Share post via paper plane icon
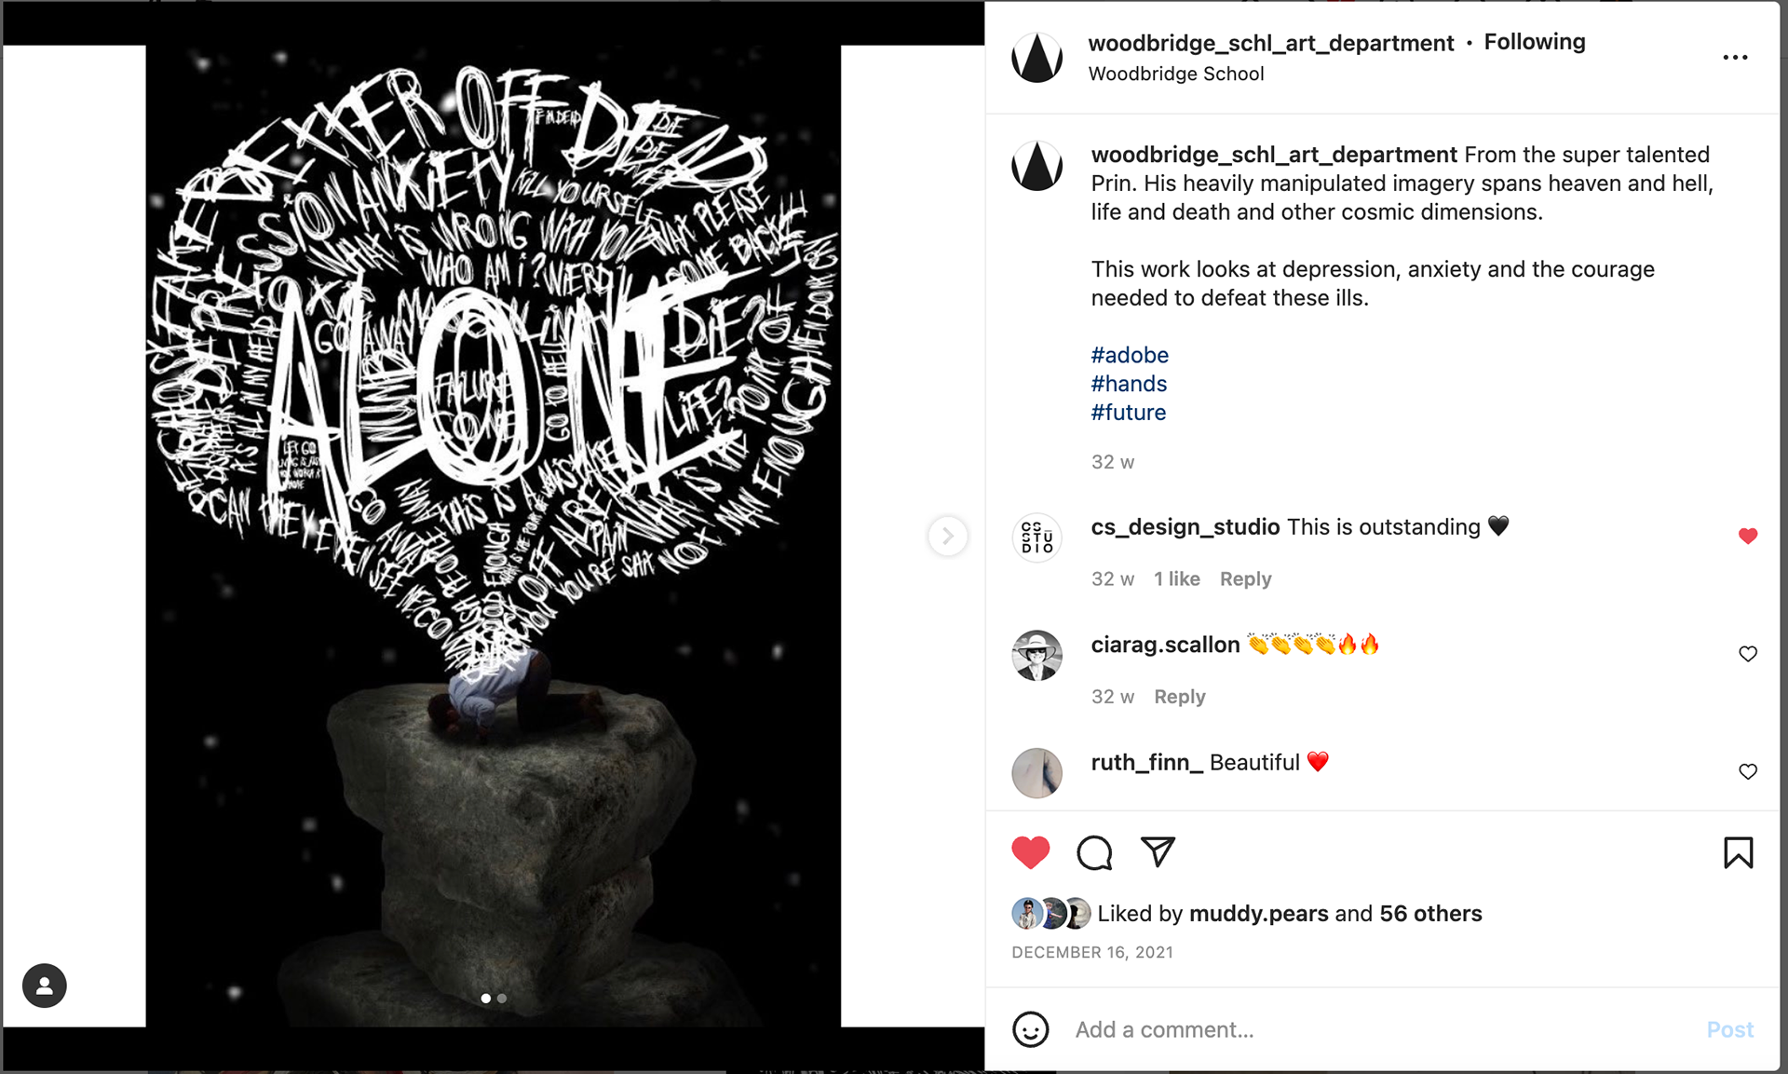The width and height of the screenshot is (1788, 1074). point(1158,851)
